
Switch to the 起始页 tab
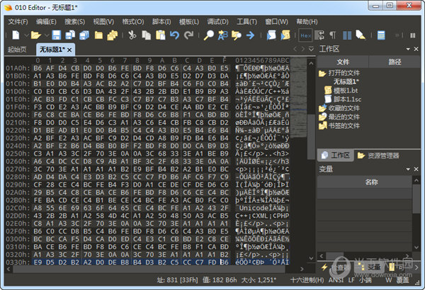click(x=17, y=50)
